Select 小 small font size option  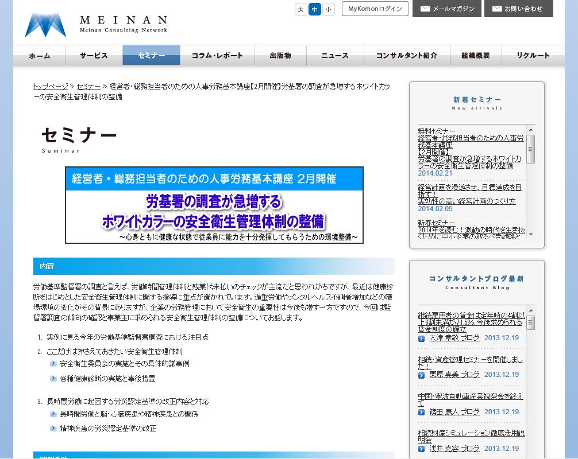[x=327, y=9]
